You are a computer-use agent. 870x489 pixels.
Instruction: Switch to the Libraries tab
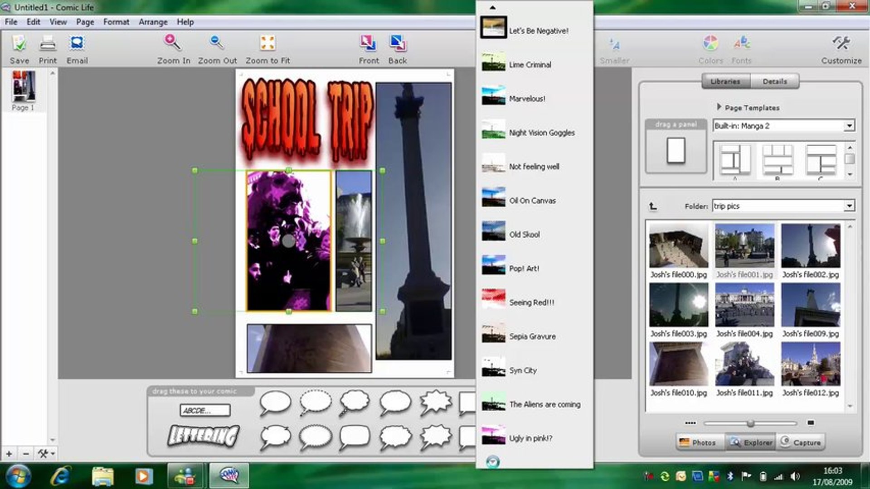(725, 81)
